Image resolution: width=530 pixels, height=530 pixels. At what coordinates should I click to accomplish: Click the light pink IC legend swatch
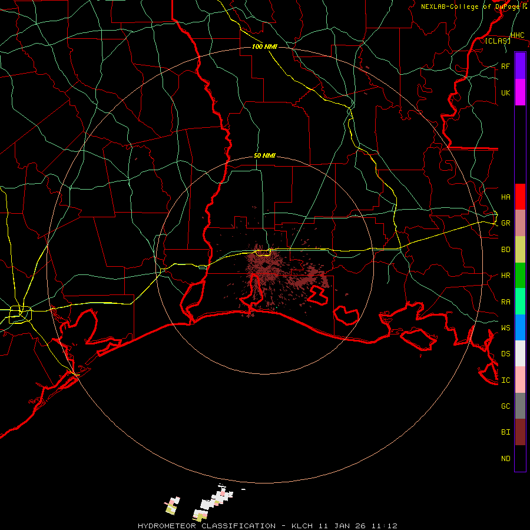[x=520, y=380]
